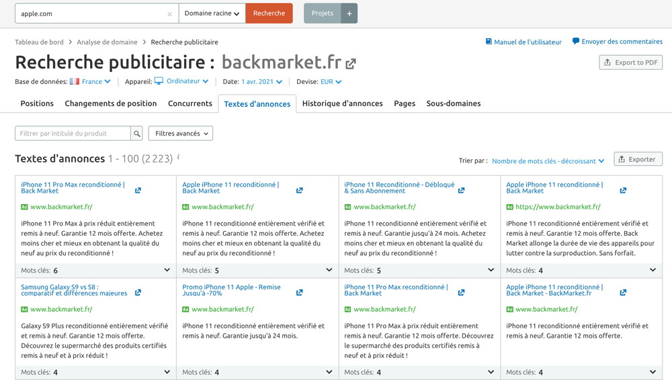This screenshot has width=672, height=380.
Task: Open external link icon of Promo iPhone 11 ad
Action: (x=299, y=293)
